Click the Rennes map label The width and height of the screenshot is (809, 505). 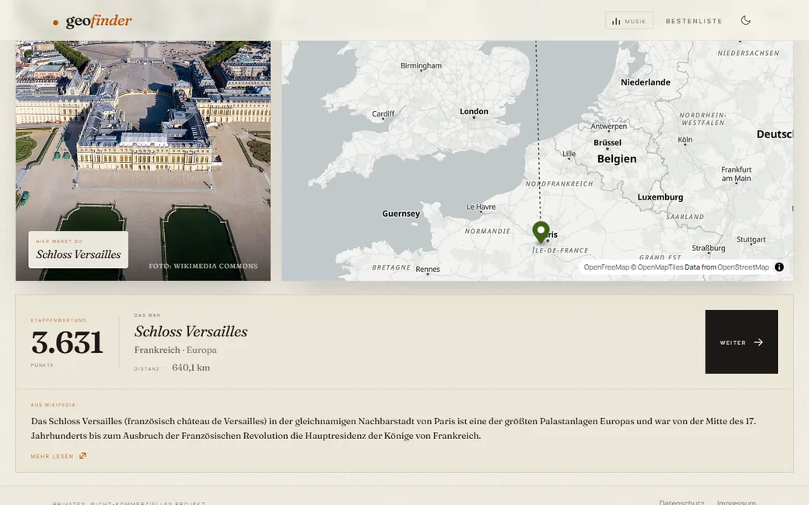[428, 269]
